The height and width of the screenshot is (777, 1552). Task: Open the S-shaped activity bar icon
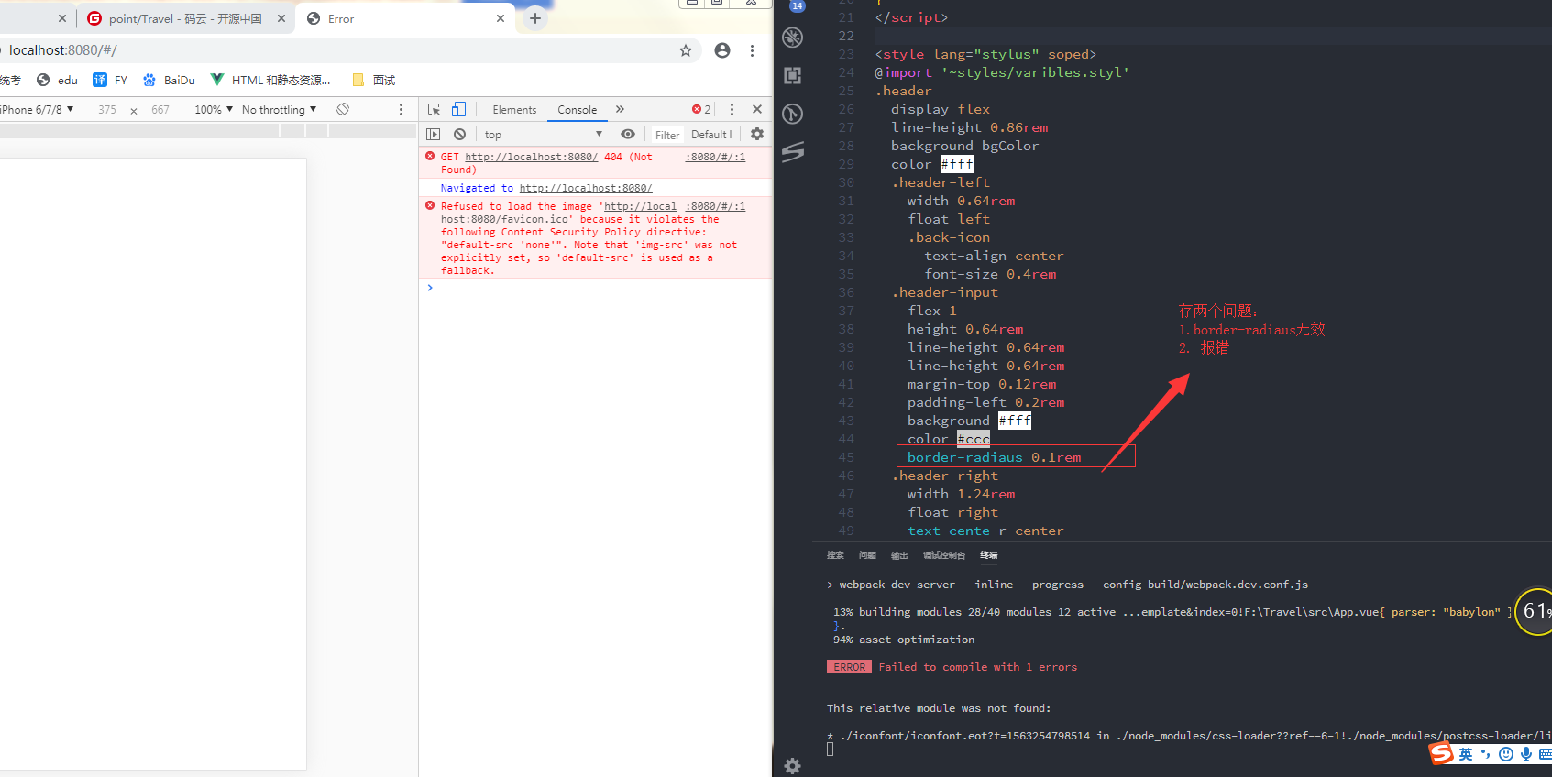(x=793, y=151)
